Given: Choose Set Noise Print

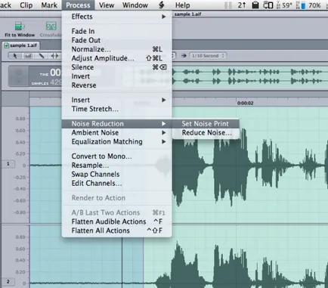Looking at the screenshot, I should [x=206, y=124].
